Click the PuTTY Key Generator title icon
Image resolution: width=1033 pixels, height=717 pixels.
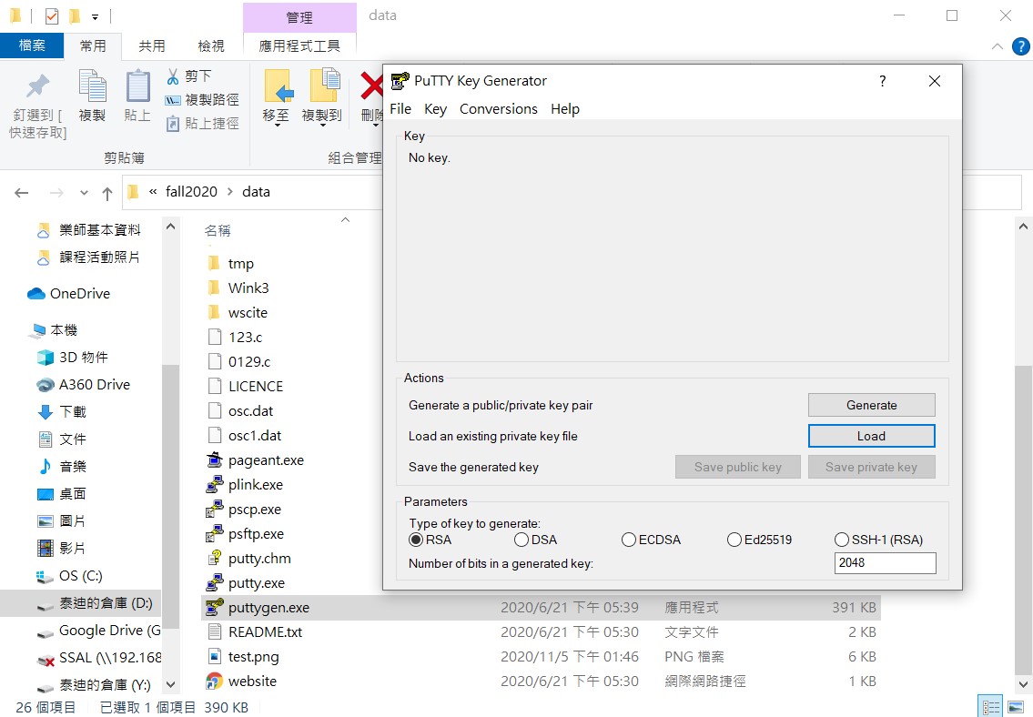pyautogui.click(x=400, y=81)
